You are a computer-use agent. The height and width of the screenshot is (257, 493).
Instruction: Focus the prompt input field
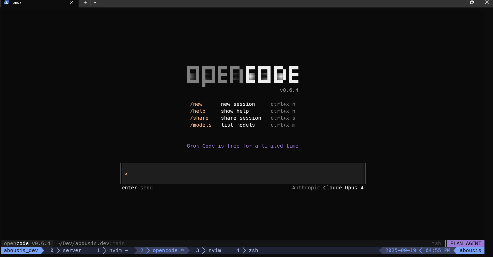click(242, 174)
